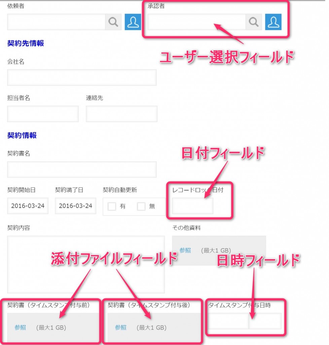The width and height of the screenshot is (329, 345).
Task: Click the 契約先情報 section heading
Action: point(26,43)
